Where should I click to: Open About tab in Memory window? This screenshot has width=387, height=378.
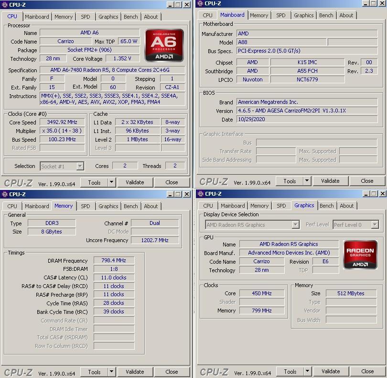tap(151, 206)
